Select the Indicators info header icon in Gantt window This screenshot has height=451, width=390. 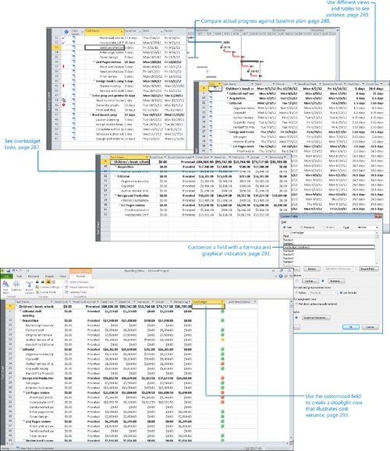point(66,32)
